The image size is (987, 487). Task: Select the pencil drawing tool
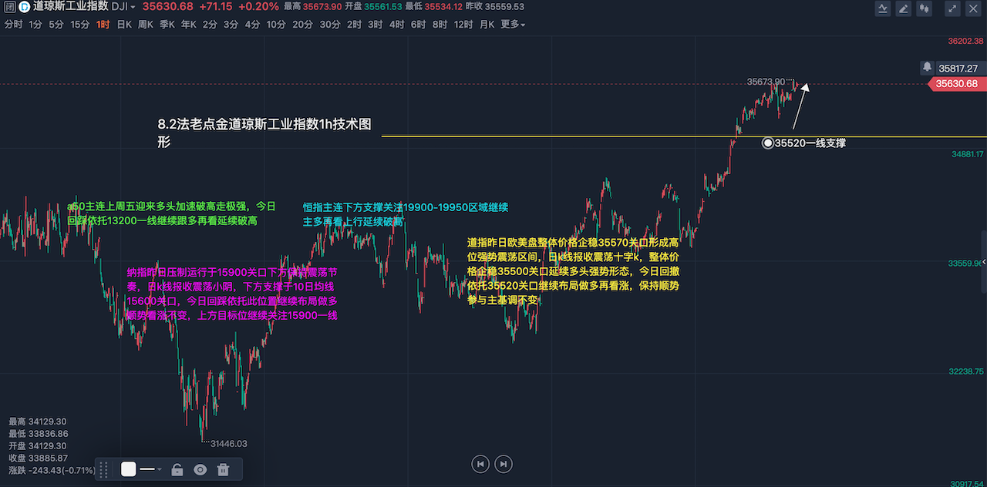pos(904,8)
